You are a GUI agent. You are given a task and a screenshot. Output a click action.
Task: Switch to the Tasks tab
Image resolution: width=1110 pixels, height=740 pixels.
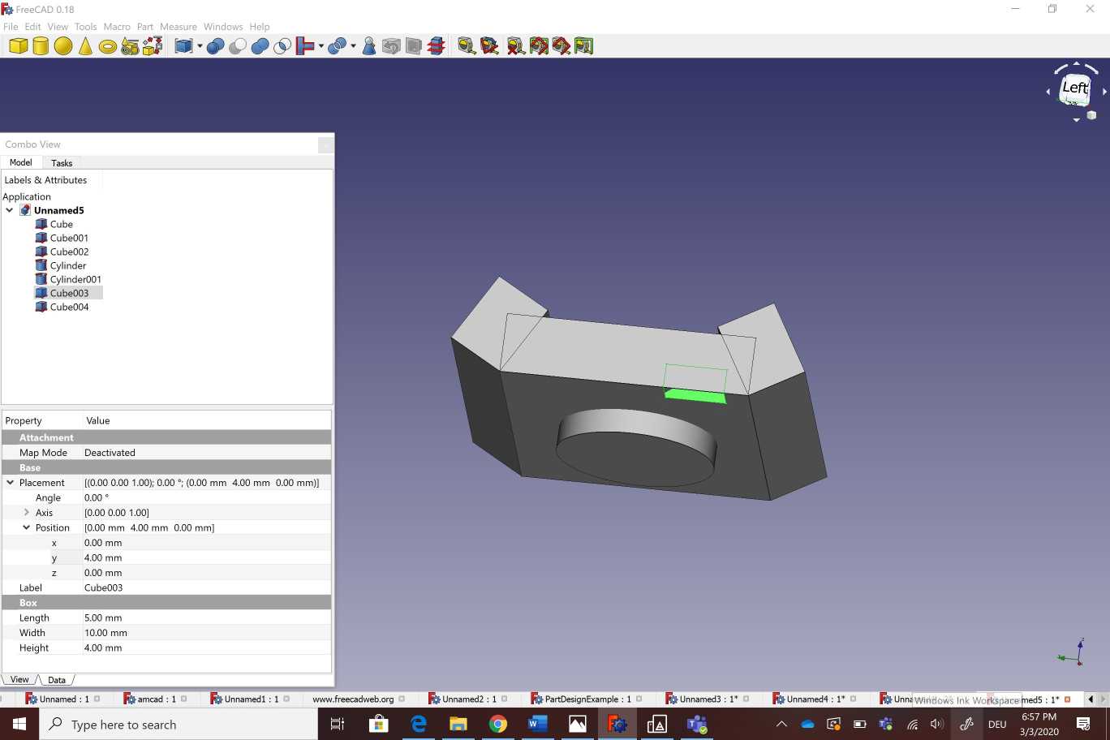point(62,163)
